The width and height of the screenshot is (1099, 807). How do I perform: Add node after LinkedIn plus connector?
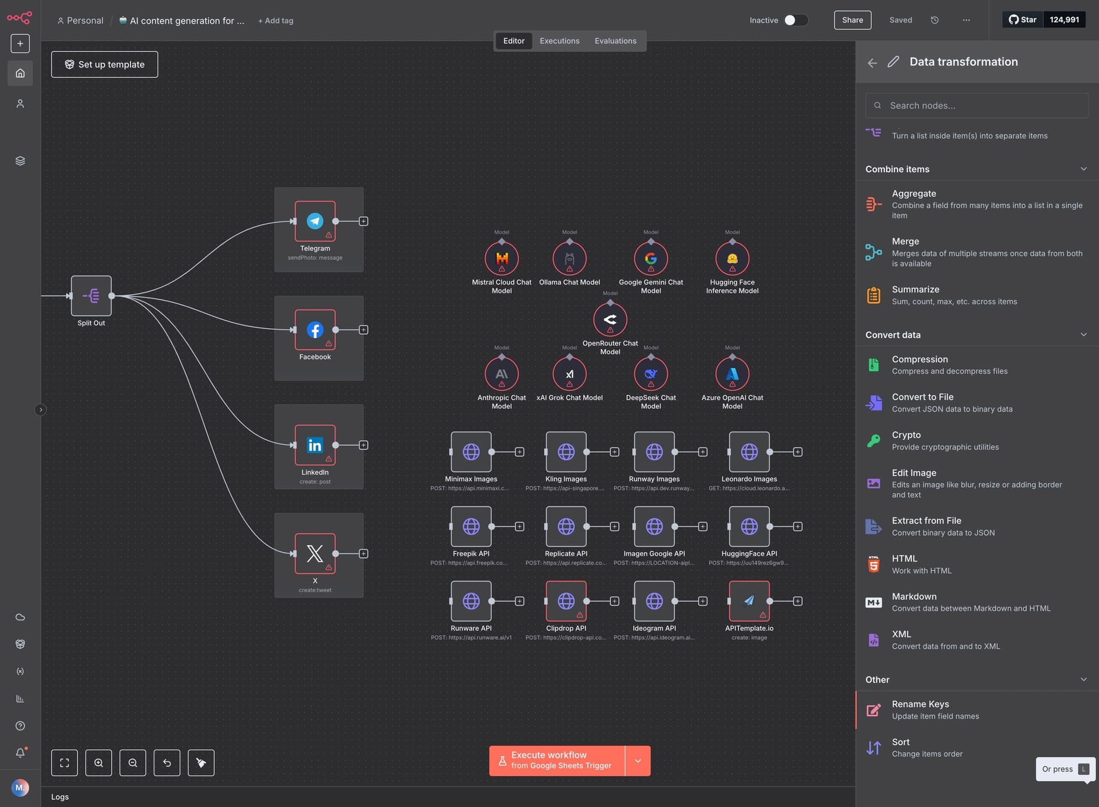tap(363, 445)
